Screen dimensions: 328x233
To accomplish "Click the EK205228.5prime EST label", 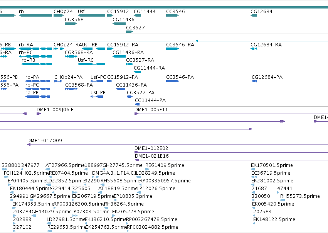I will 133,212.
